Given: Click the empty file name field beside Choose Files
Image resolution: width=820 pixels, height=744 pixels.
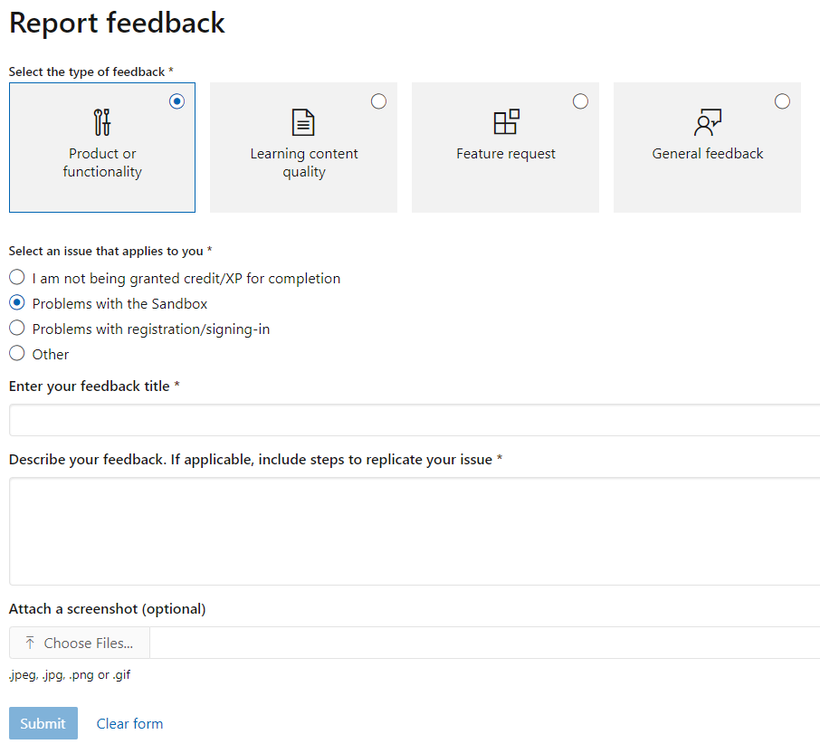Looking at the screenshot, I should [484, 643].
